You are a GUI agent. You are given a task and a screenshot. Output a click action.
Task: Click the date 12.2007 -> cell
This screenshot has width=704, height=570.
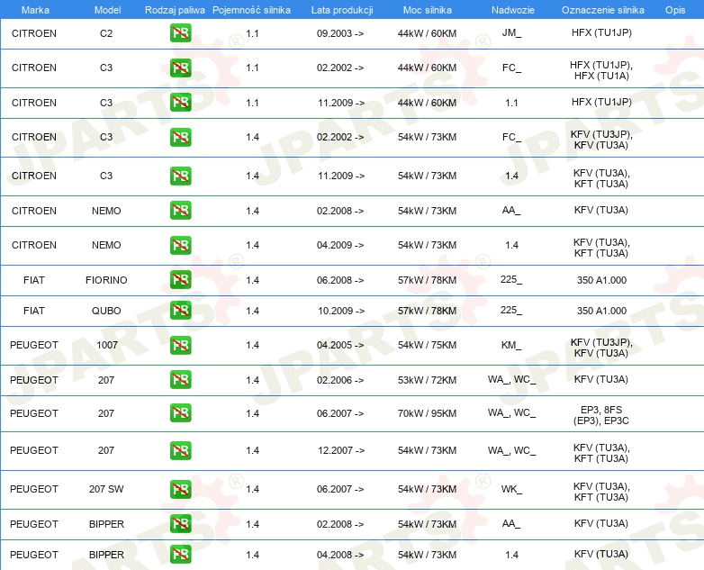341,450
